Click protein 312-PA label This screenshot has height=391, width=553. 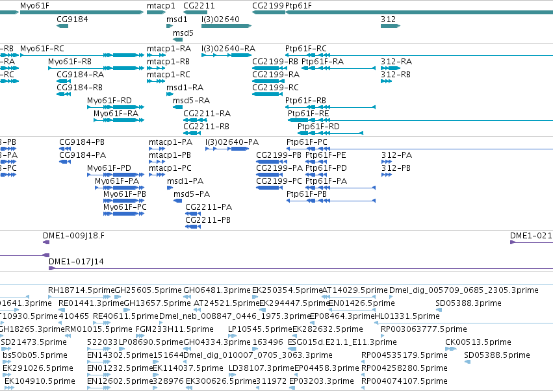pos(397,155)
